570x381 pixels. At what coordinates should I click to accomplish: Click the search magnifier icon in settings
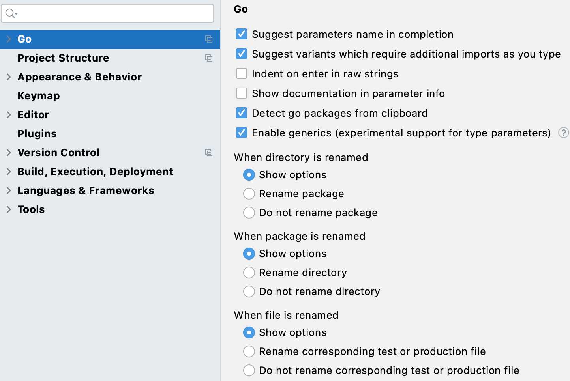coord(11,14)
